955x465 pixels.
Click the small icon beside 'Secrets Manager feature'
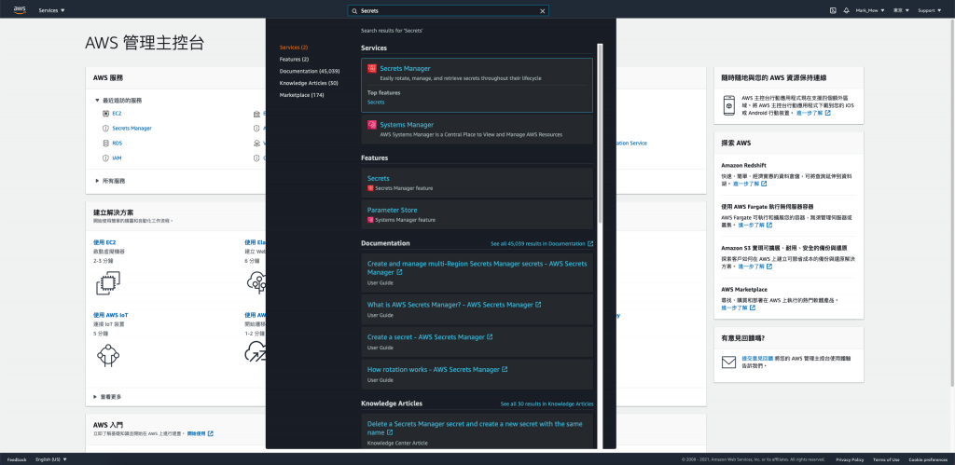370,188
